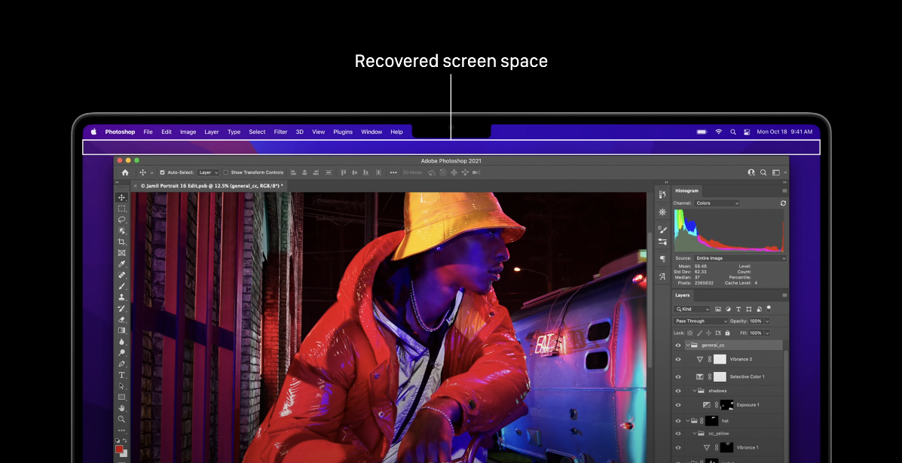
Task: Open the Brush Settings panel icon
Action: click(662, 230)
